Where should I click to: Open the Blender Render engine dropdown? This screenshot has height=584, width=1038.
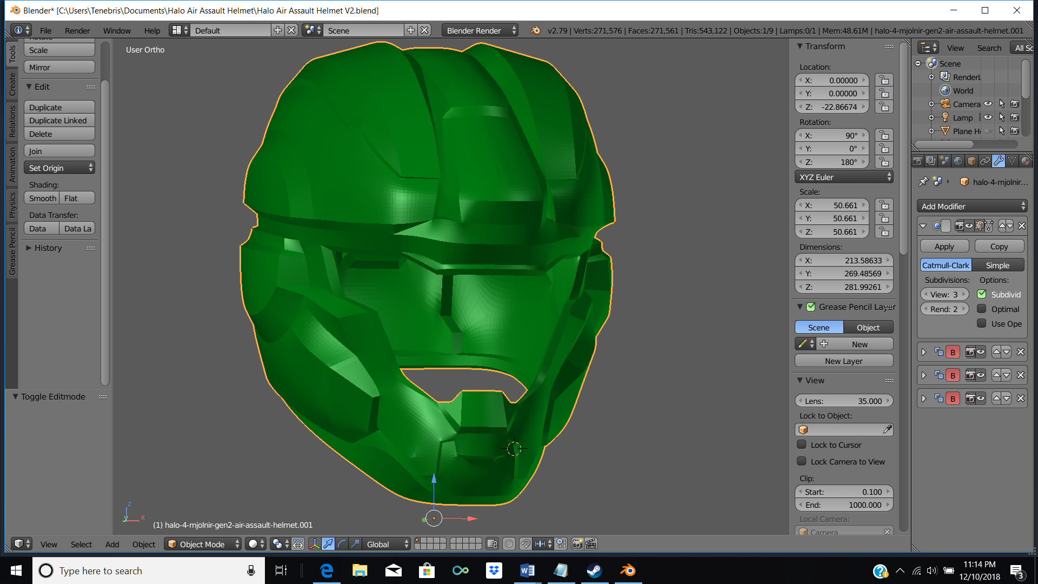480,30
